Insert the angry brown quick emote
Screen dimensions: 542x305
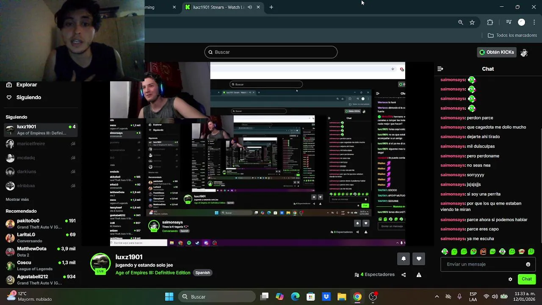(x=483, y=252)
